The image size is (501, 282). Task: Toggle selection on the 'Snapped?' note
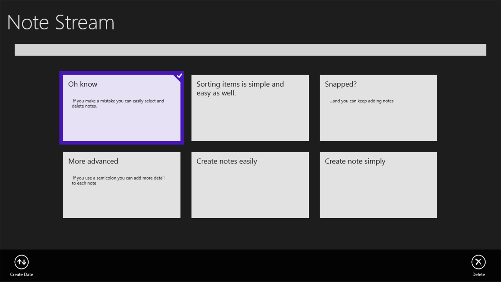[x=378, y=107]
